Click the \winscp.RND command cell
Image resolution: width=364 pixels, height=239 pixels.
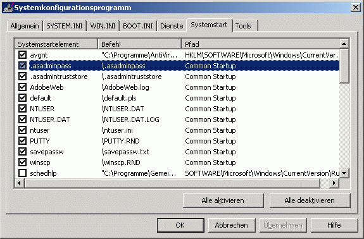click(x=121, y=162)
